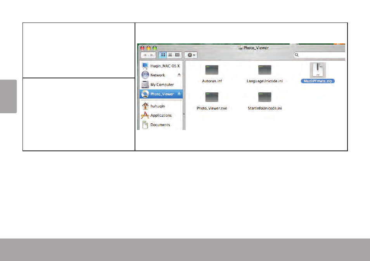Open the Applications folder in the sidebar

pos(161,115)
